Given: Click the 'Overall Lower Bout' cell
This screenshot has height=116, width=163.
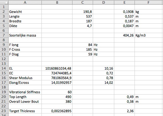Looking at the screenshot, I should [25, 101].
